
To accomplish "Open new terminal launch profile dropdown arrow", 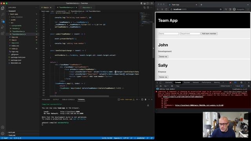I will pyautogui.click(x=139, y=99).
